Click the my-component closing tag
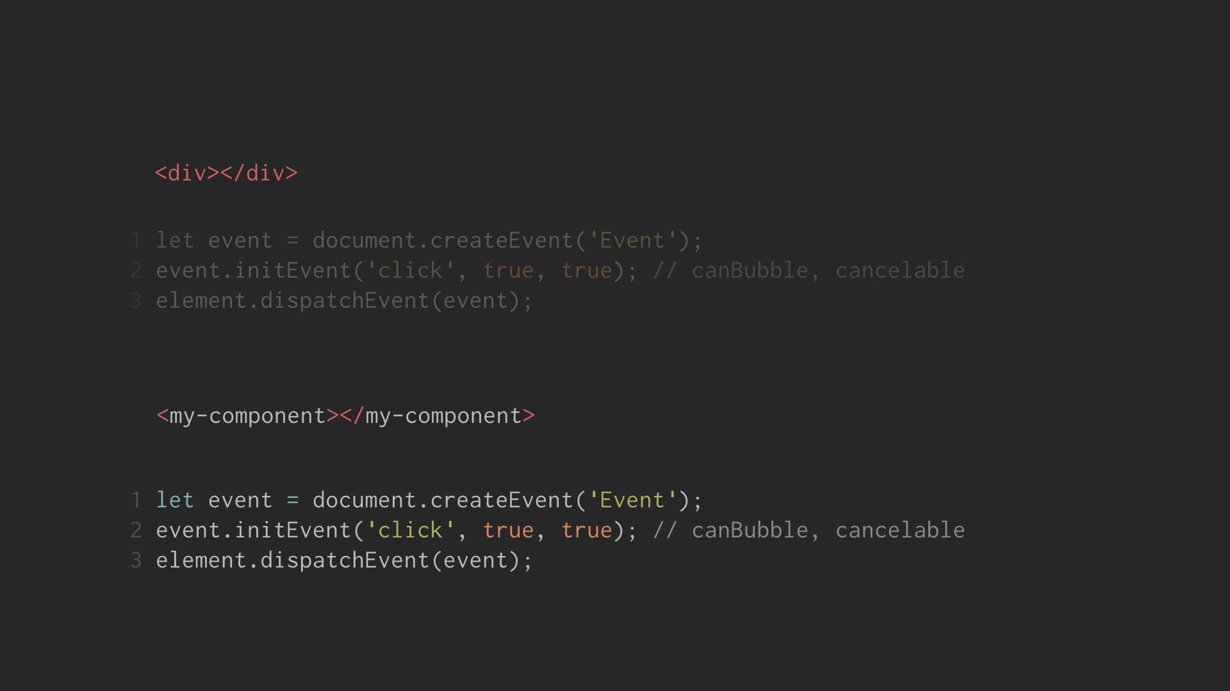The image size is (1230, 691). 438,417
